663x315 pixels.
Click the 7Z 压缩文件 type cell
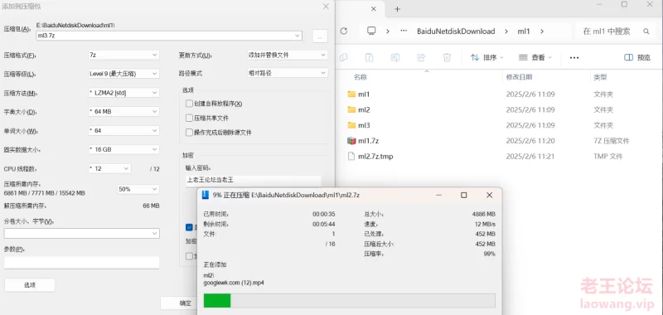coord(612,141)
